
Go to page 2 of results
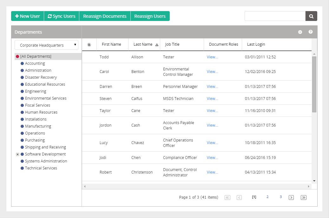point(267,197)
